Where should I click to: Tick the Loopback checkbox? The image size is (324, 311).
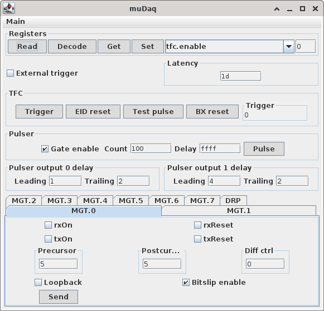point(38,283)
